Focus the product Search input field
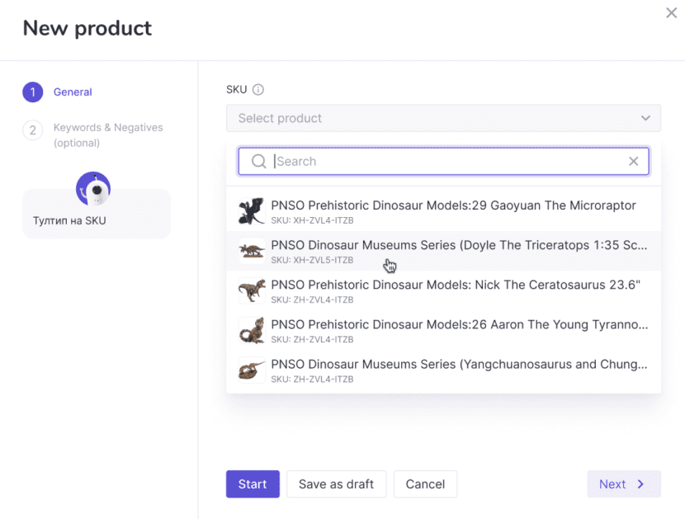 point(443,161)
